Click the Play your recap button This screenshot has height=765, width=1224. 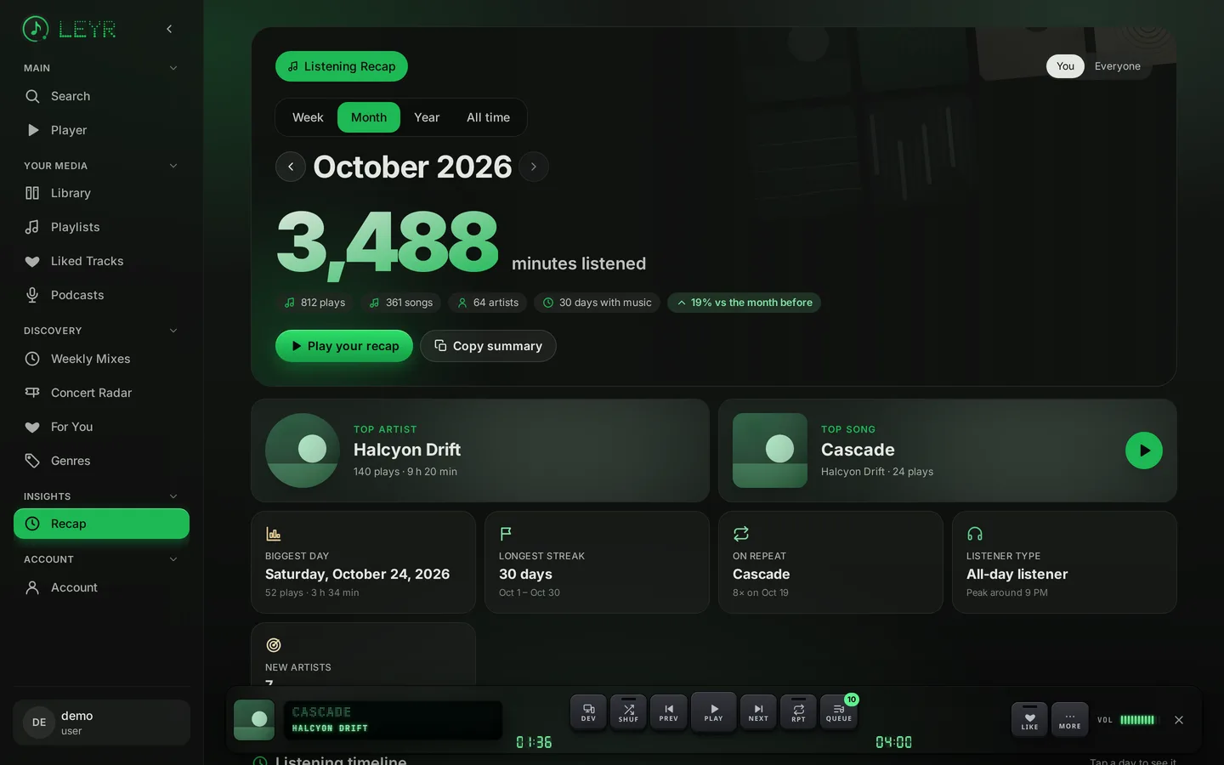click(x=344, y=346)
